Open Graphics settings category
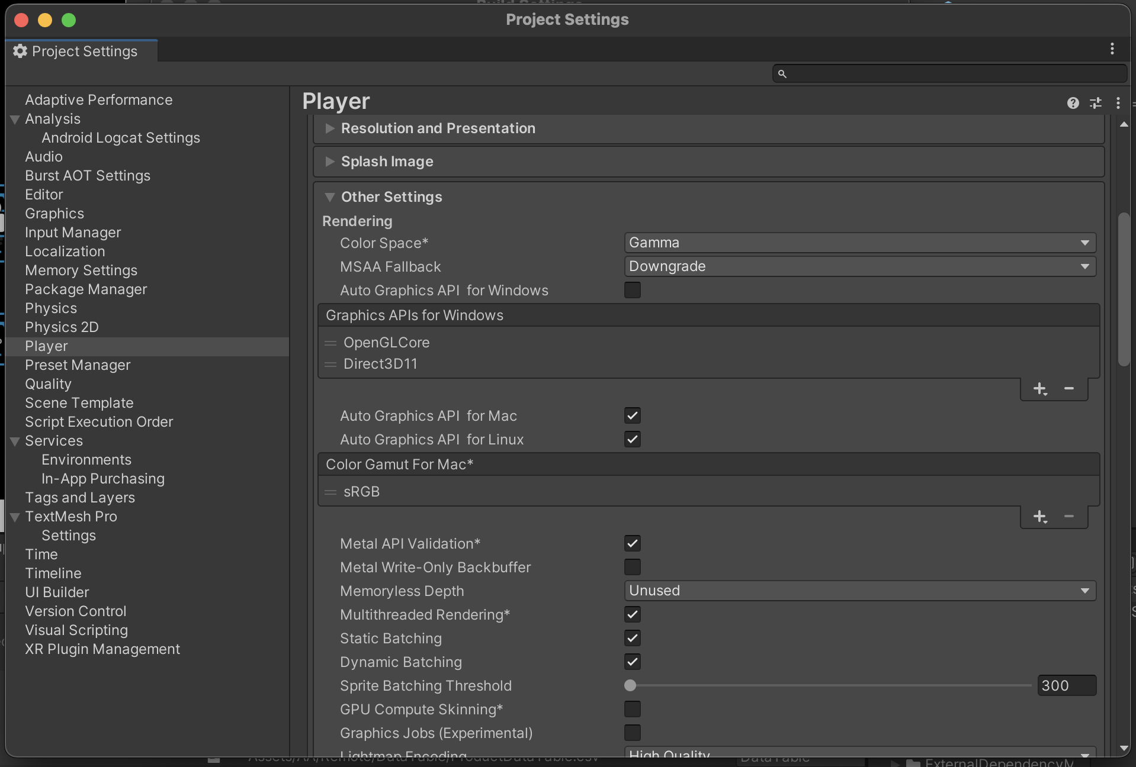The image size is (1136, 767). tap(54, 214)
